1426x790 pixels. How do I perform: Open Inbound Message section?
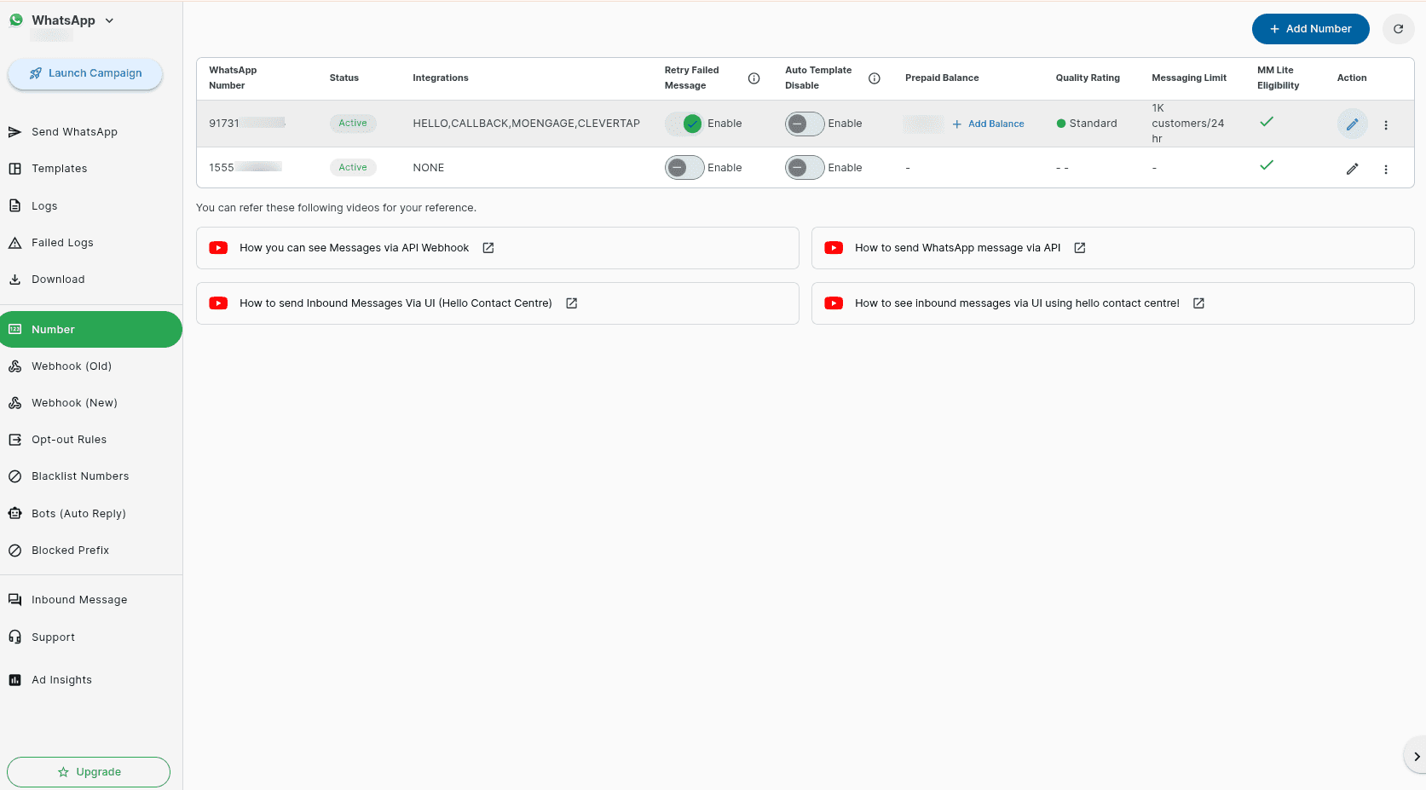click(x=79, y=600)
